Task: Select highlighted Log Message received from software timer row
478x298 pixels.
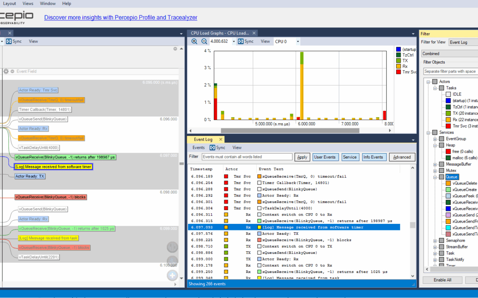Action: [294, 227]
